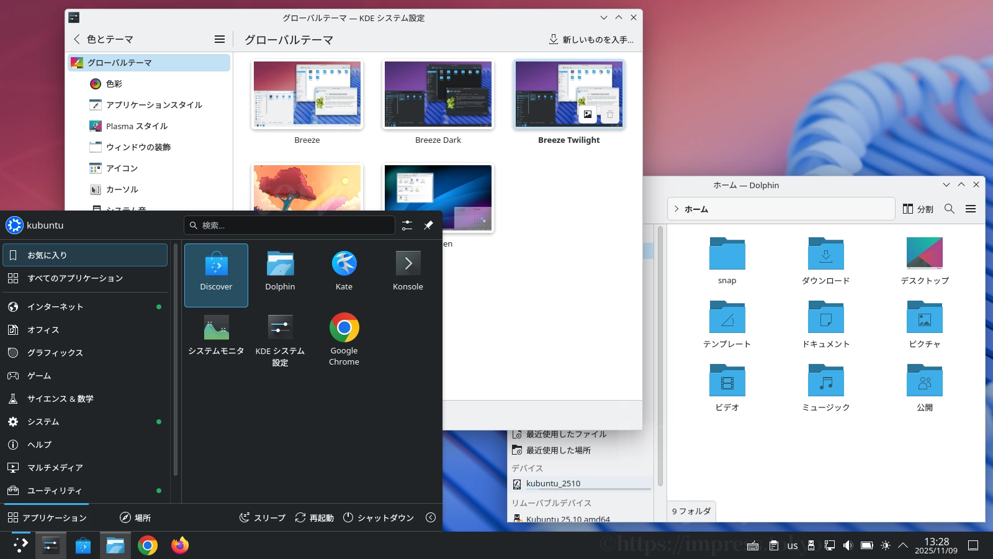Click スリープ button in launcher

click(263, 518)
